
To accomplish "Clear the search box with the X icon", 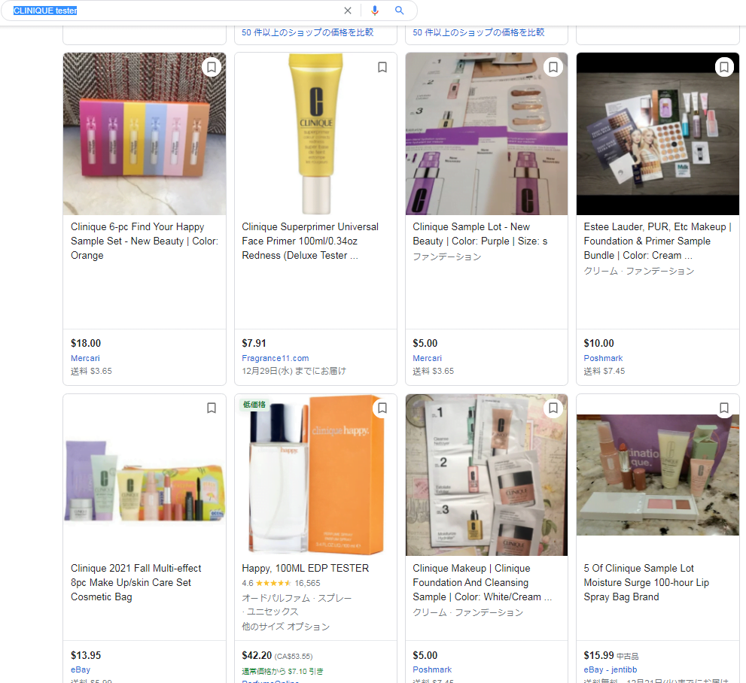I will pyautogui.click(x=348, y=11).
